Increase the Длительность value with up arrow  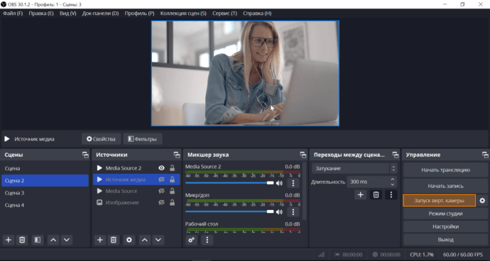[393, 179]
